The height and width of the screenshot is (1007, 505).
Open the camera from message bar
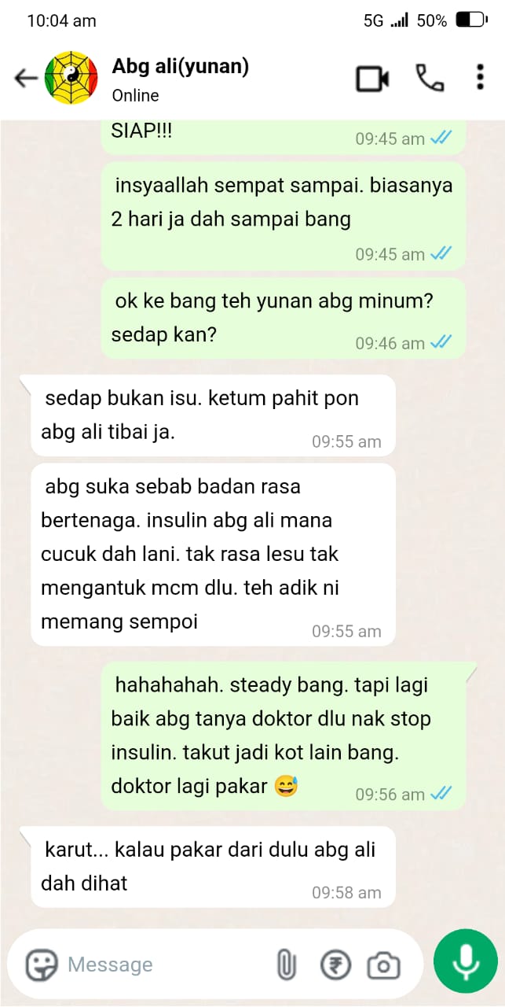[x=383, y=965]
